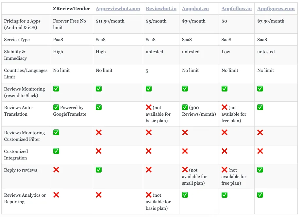Open the Appfollow.io header link

coord(236,8)
